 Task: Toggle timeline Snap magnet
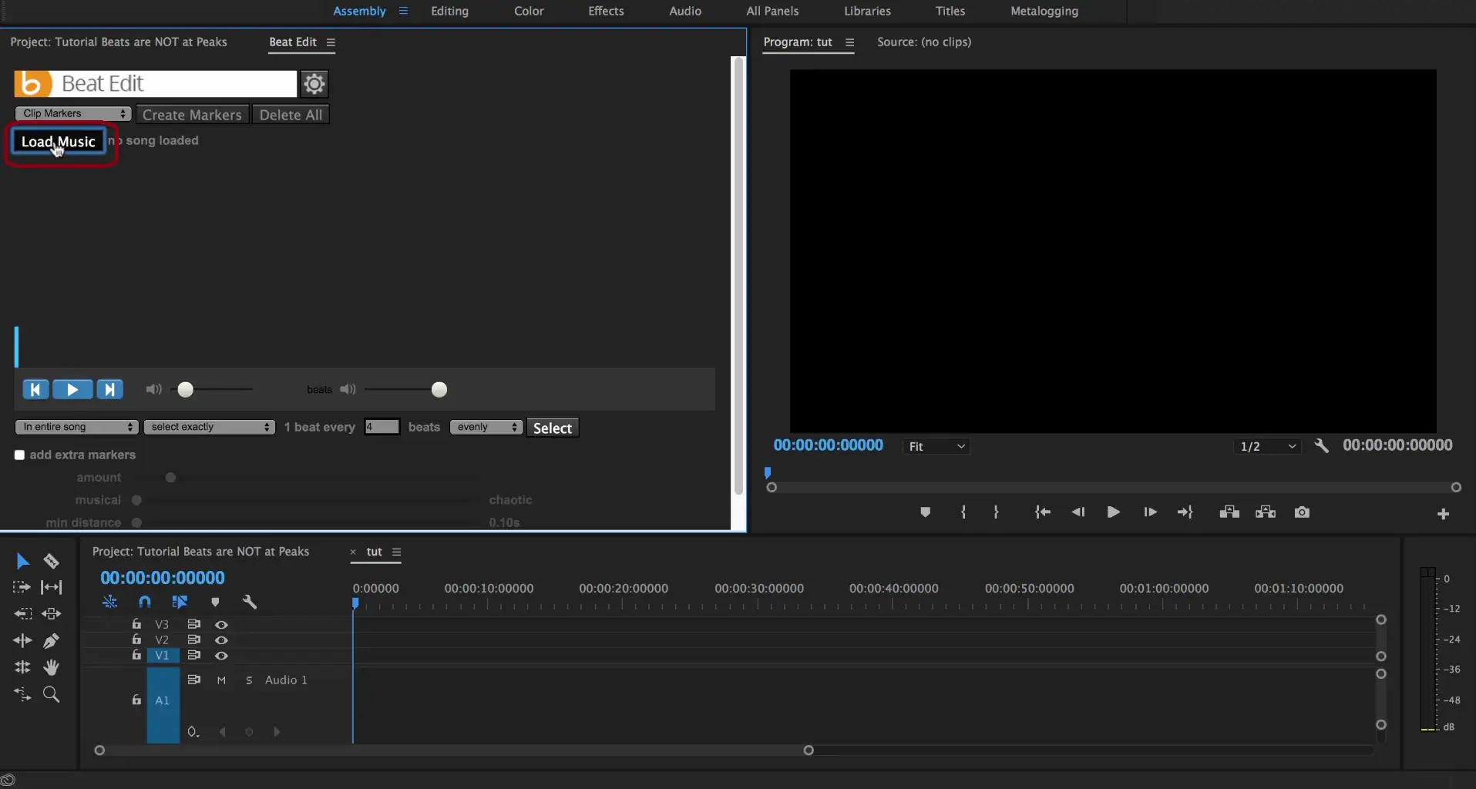click(145, 602)
